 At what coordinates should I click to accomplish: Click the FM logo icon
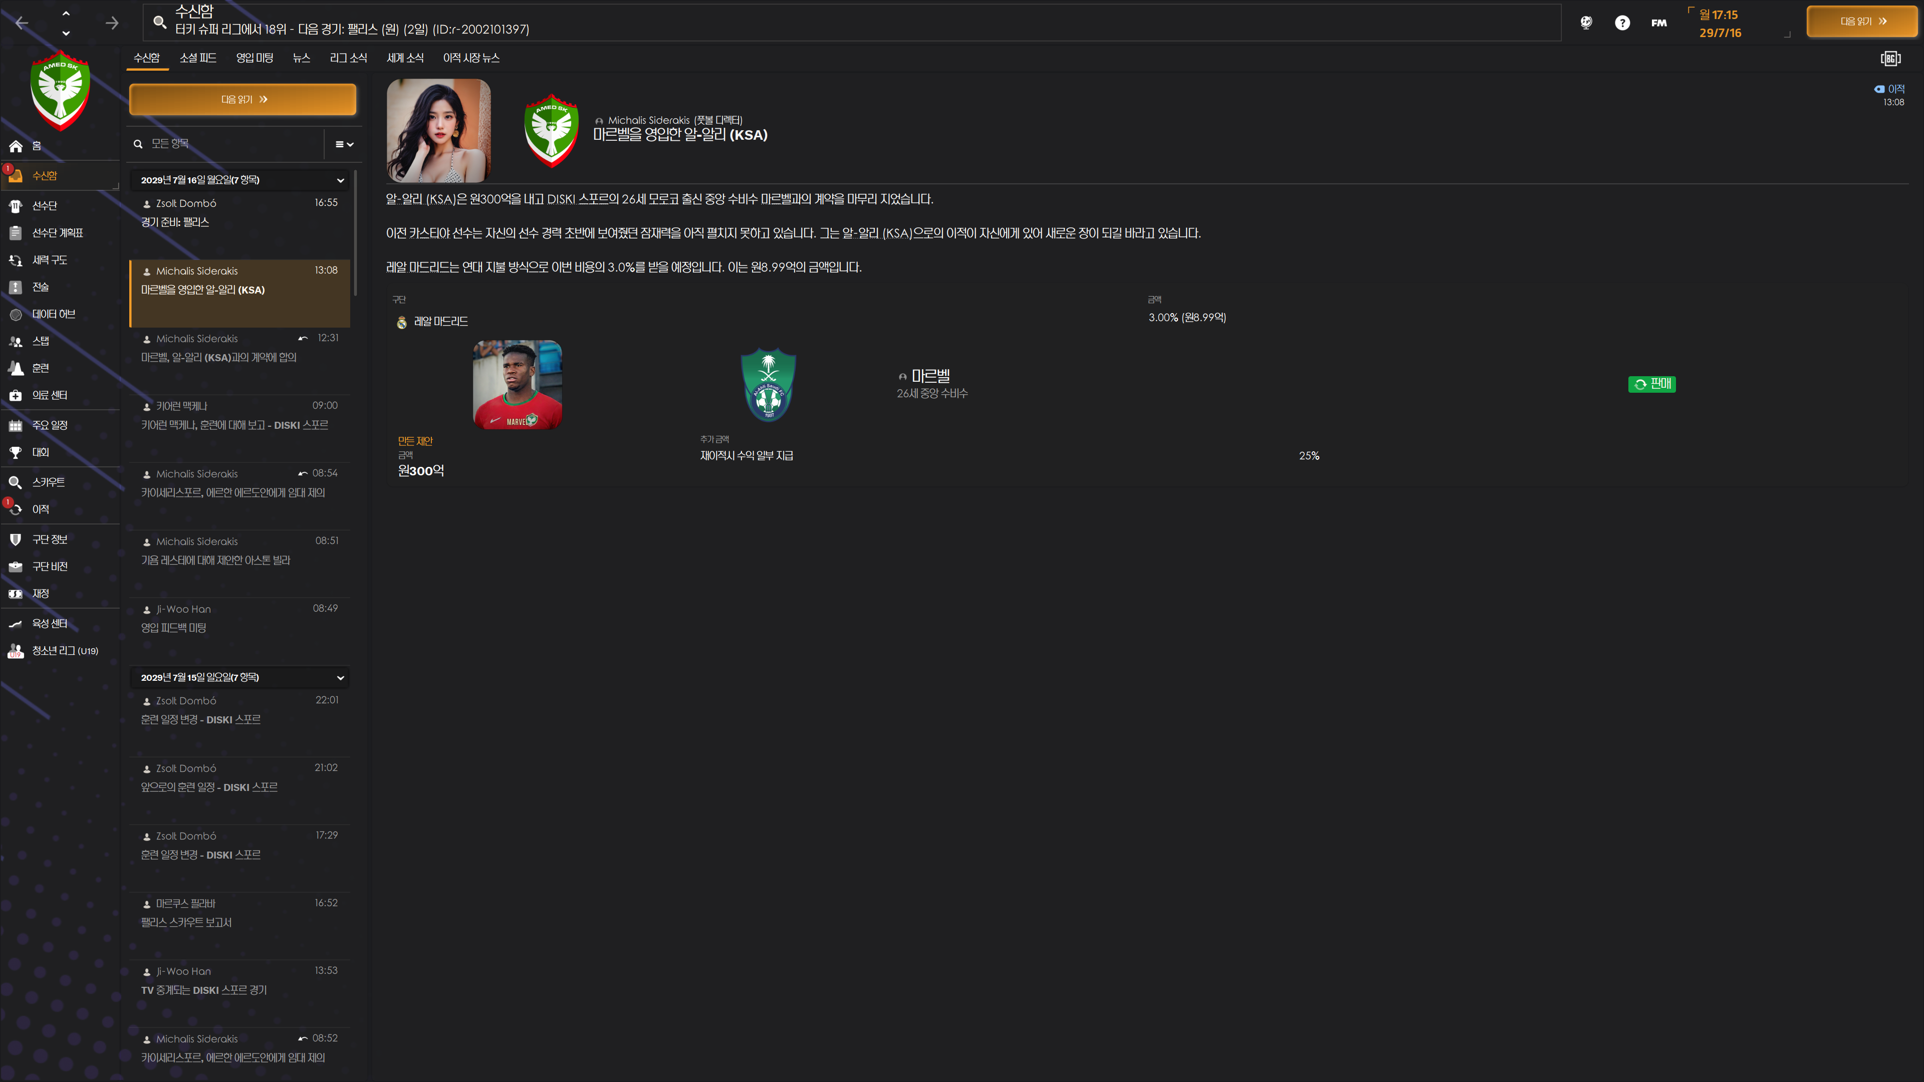[1659, 23]
